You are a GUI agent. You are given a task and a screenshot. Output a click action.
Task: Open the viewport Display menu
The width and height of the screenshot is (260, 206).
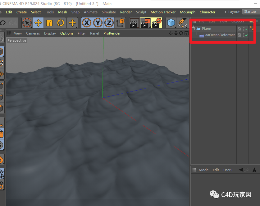click(50, 33)
